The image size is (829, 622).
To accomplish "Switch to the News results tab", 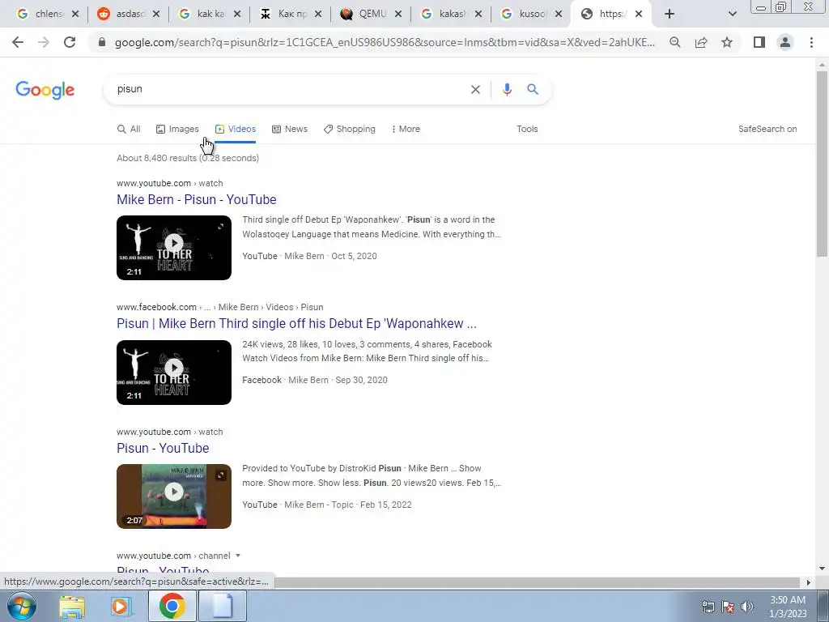I will click(x=290, y=129).
